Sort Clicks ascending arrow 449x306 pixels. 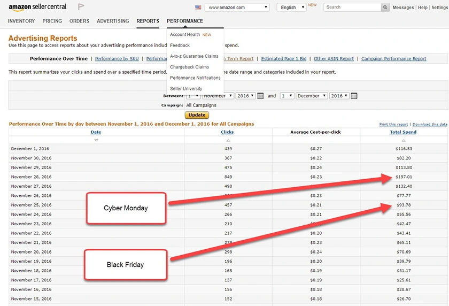click(x=228, y=140)
